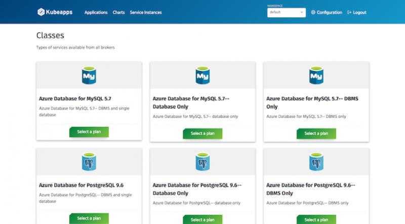Screen dimensions: 405x224
Task: Select a plan for PostgreSQL 9.6 DBMS Only
Action: click(x=316, y=219)
